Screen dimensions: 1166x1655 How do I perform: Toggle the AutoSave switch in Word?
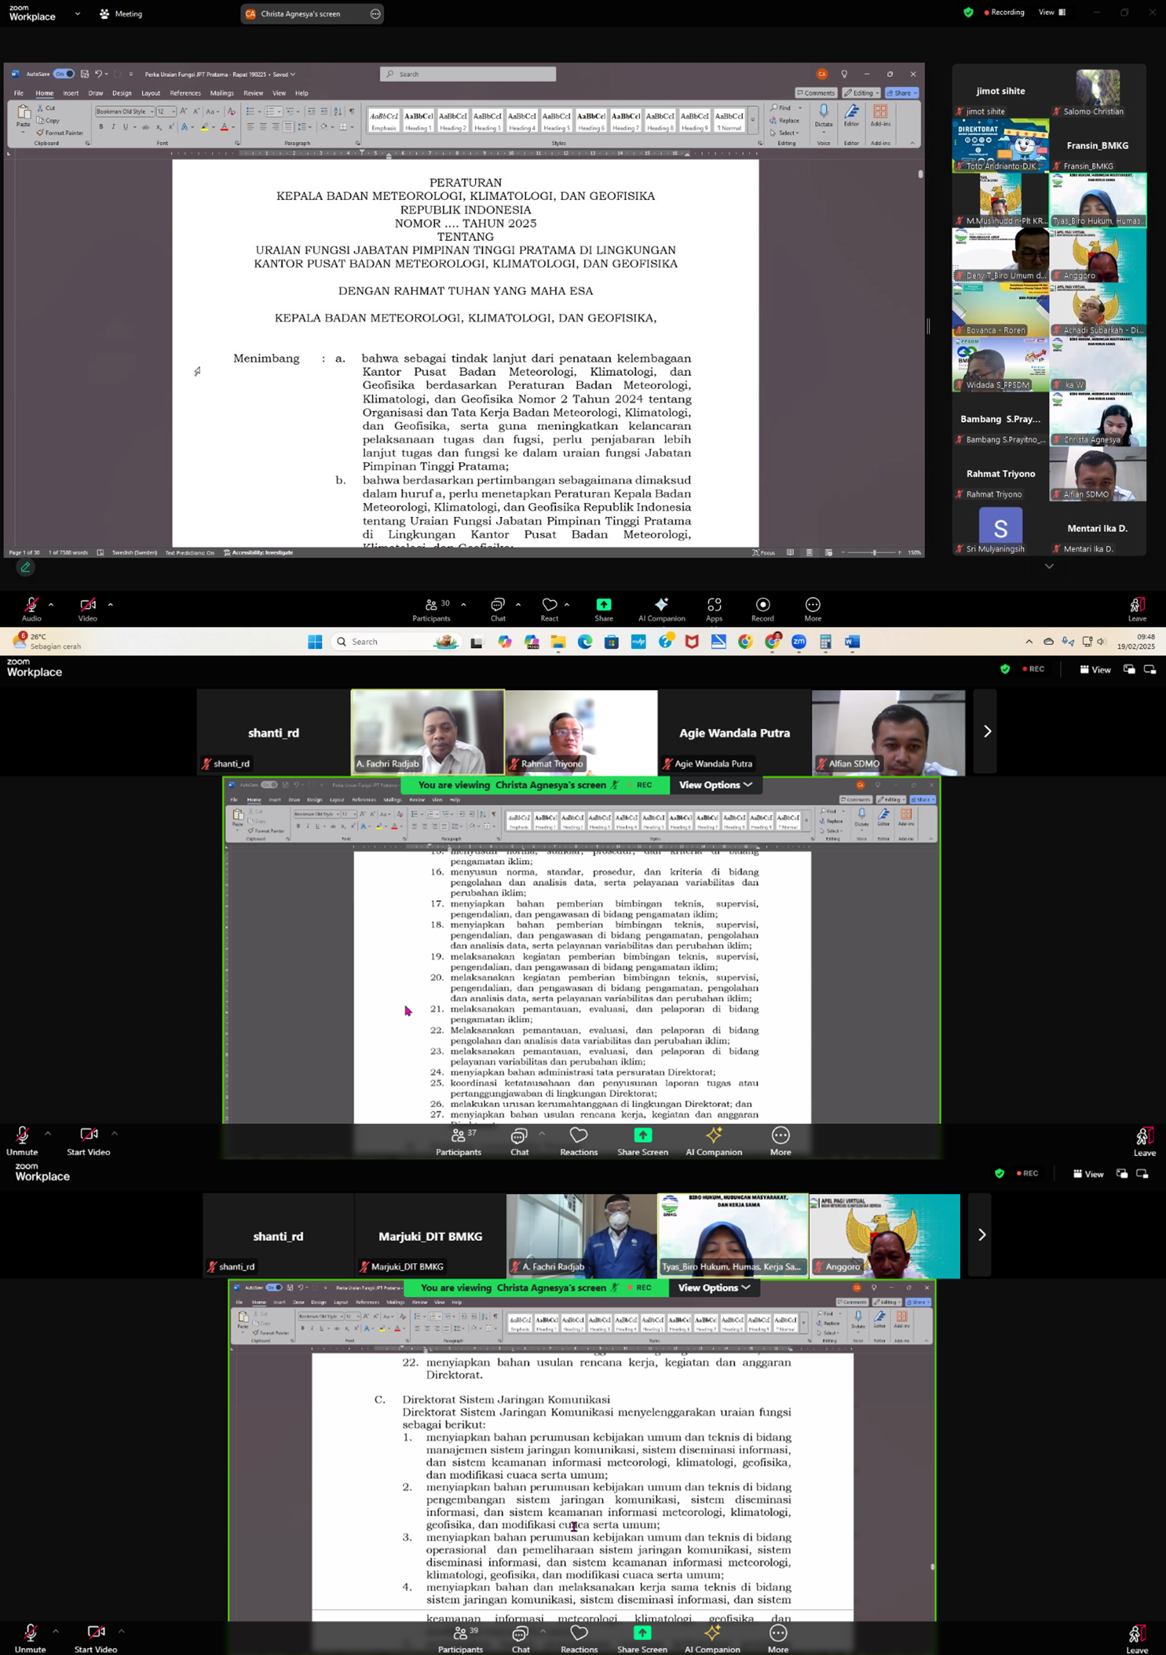(x=64, y=73)
